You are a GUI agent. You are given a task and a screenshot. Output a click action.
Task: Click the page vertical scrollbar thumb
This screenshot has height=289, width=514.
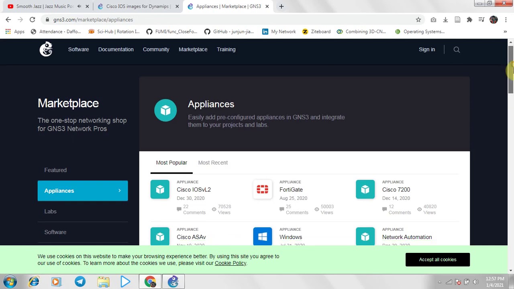[x=510, y=69]
